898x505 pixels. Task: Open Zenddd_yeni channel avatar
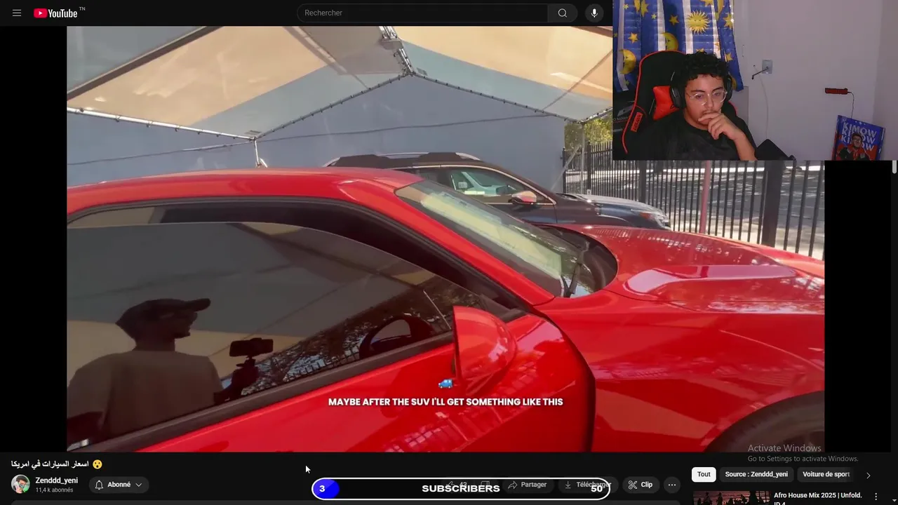point(20,484)
